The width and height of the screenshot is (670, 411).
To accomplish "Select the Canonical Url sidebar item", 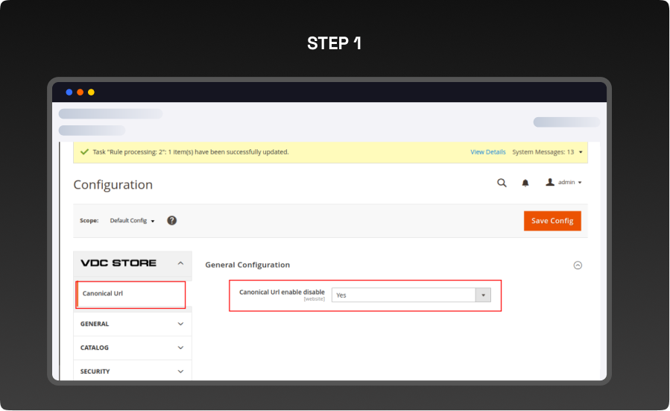I will tap(103, 294).
